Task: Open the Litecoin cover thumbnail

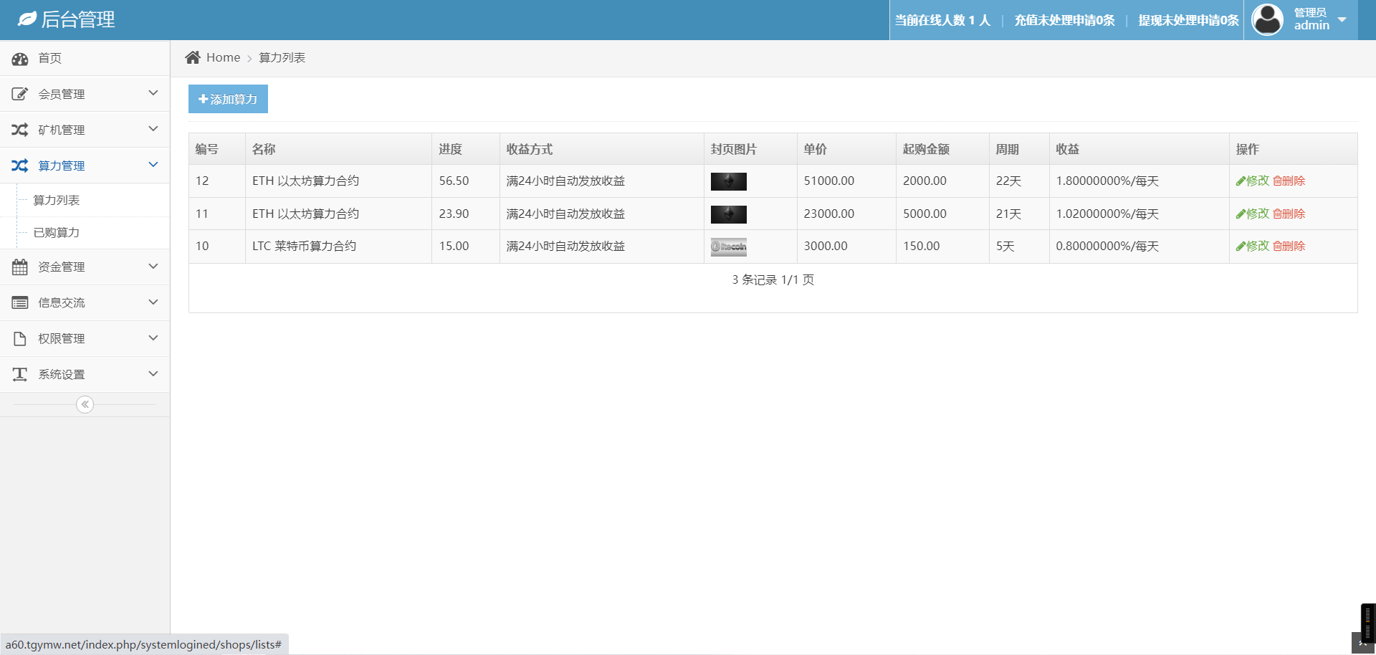Action: pyautogui.click(x=728, y=247)
